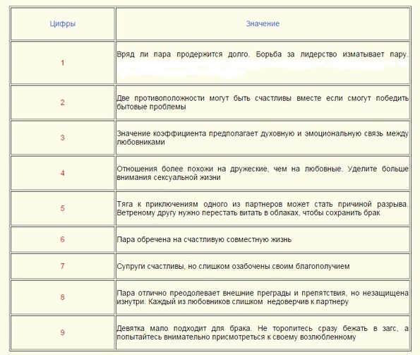This screenshot has height=355, width=420.
Task: Click text 'Тяга к приключениям одного из партнеров'
Action: (200, 204)
